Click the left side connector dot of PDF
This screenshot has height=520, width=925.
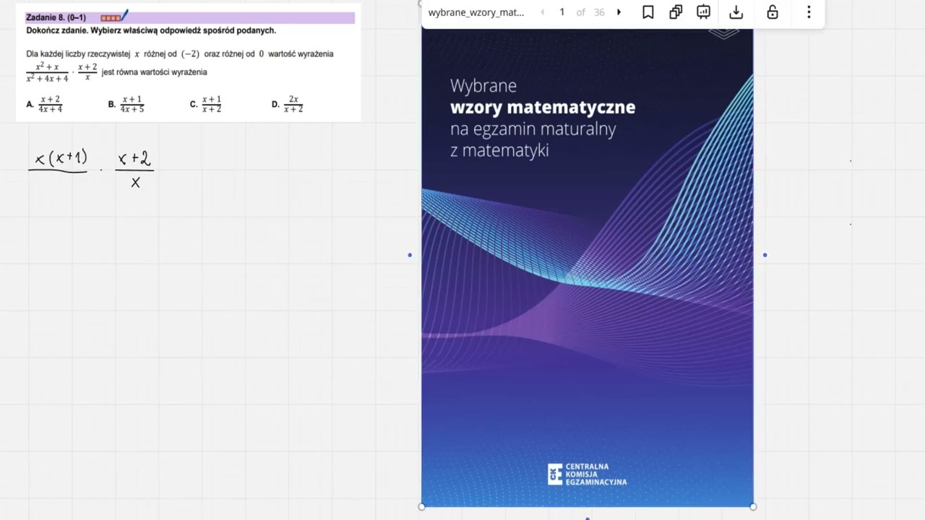[410, 255]
